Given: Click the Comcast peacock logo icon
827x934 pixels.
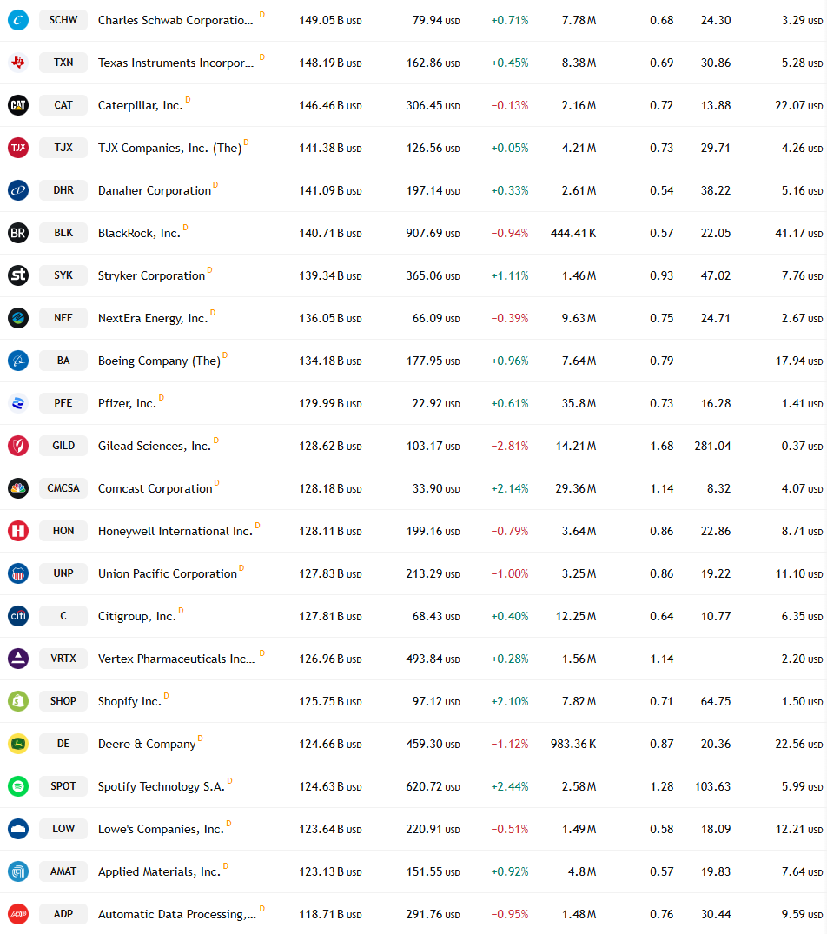Looking at the screenshot, I should click(x=18, y=488).
